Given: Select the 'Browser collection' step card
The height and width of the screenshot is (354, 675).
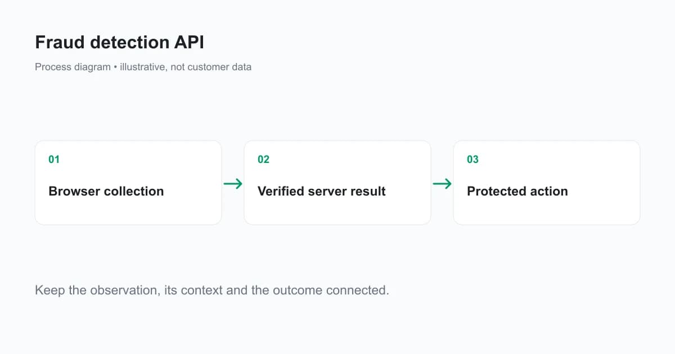Looking at the screenshot, I should click(x=128, y=183).
